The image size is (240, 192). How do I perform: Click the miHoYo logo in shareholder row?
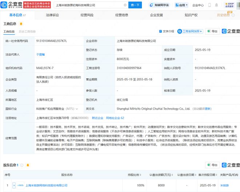coord(20,185)
